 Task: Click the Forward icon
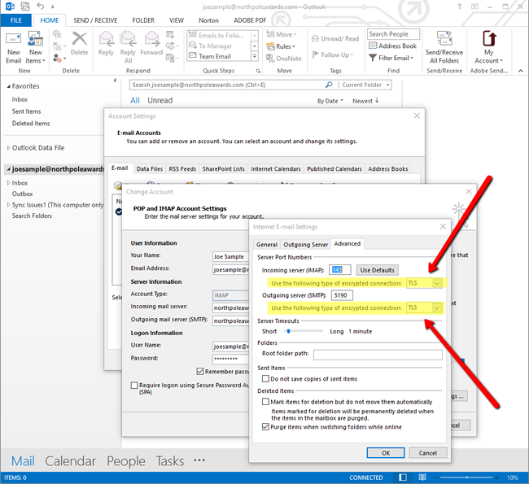click(151, 39)
